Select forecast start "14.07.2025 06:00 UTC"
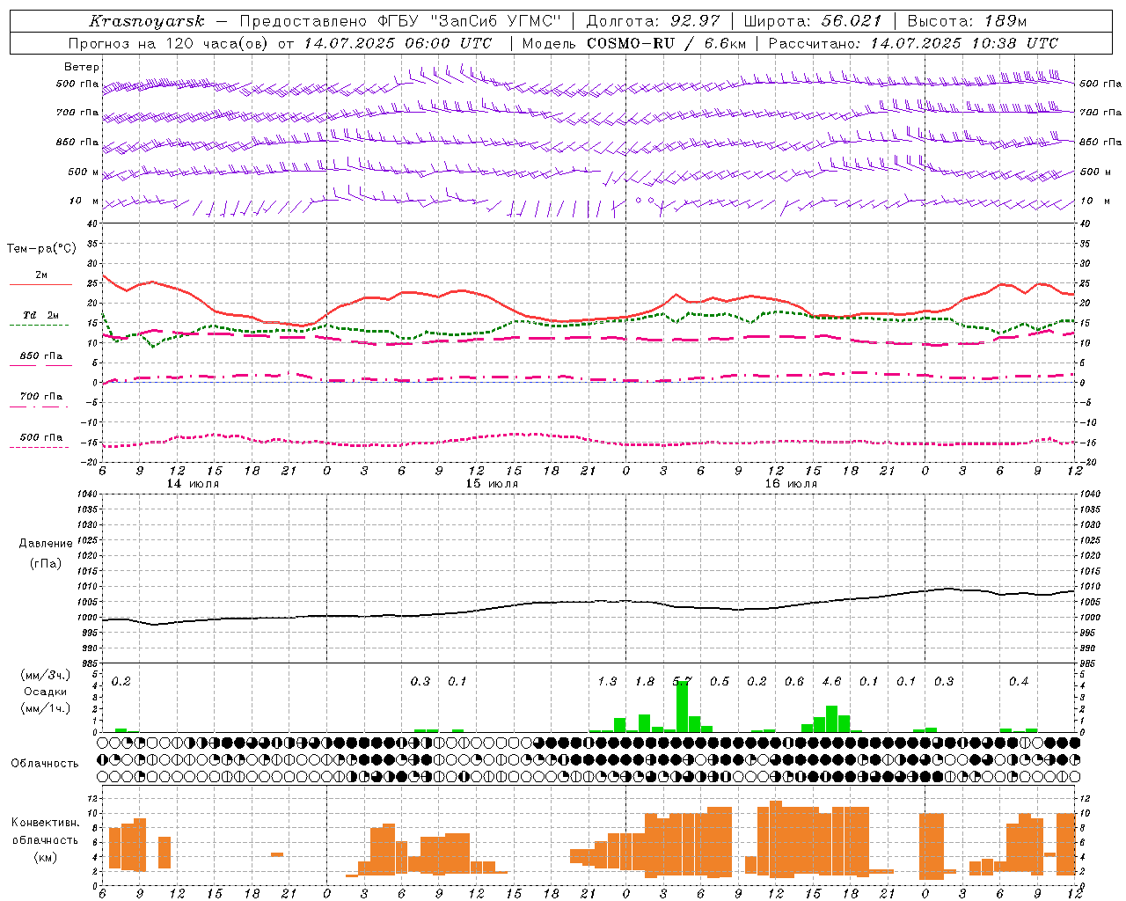The width and height of the screenshot is (1126, 901). [x=398, y=43]
